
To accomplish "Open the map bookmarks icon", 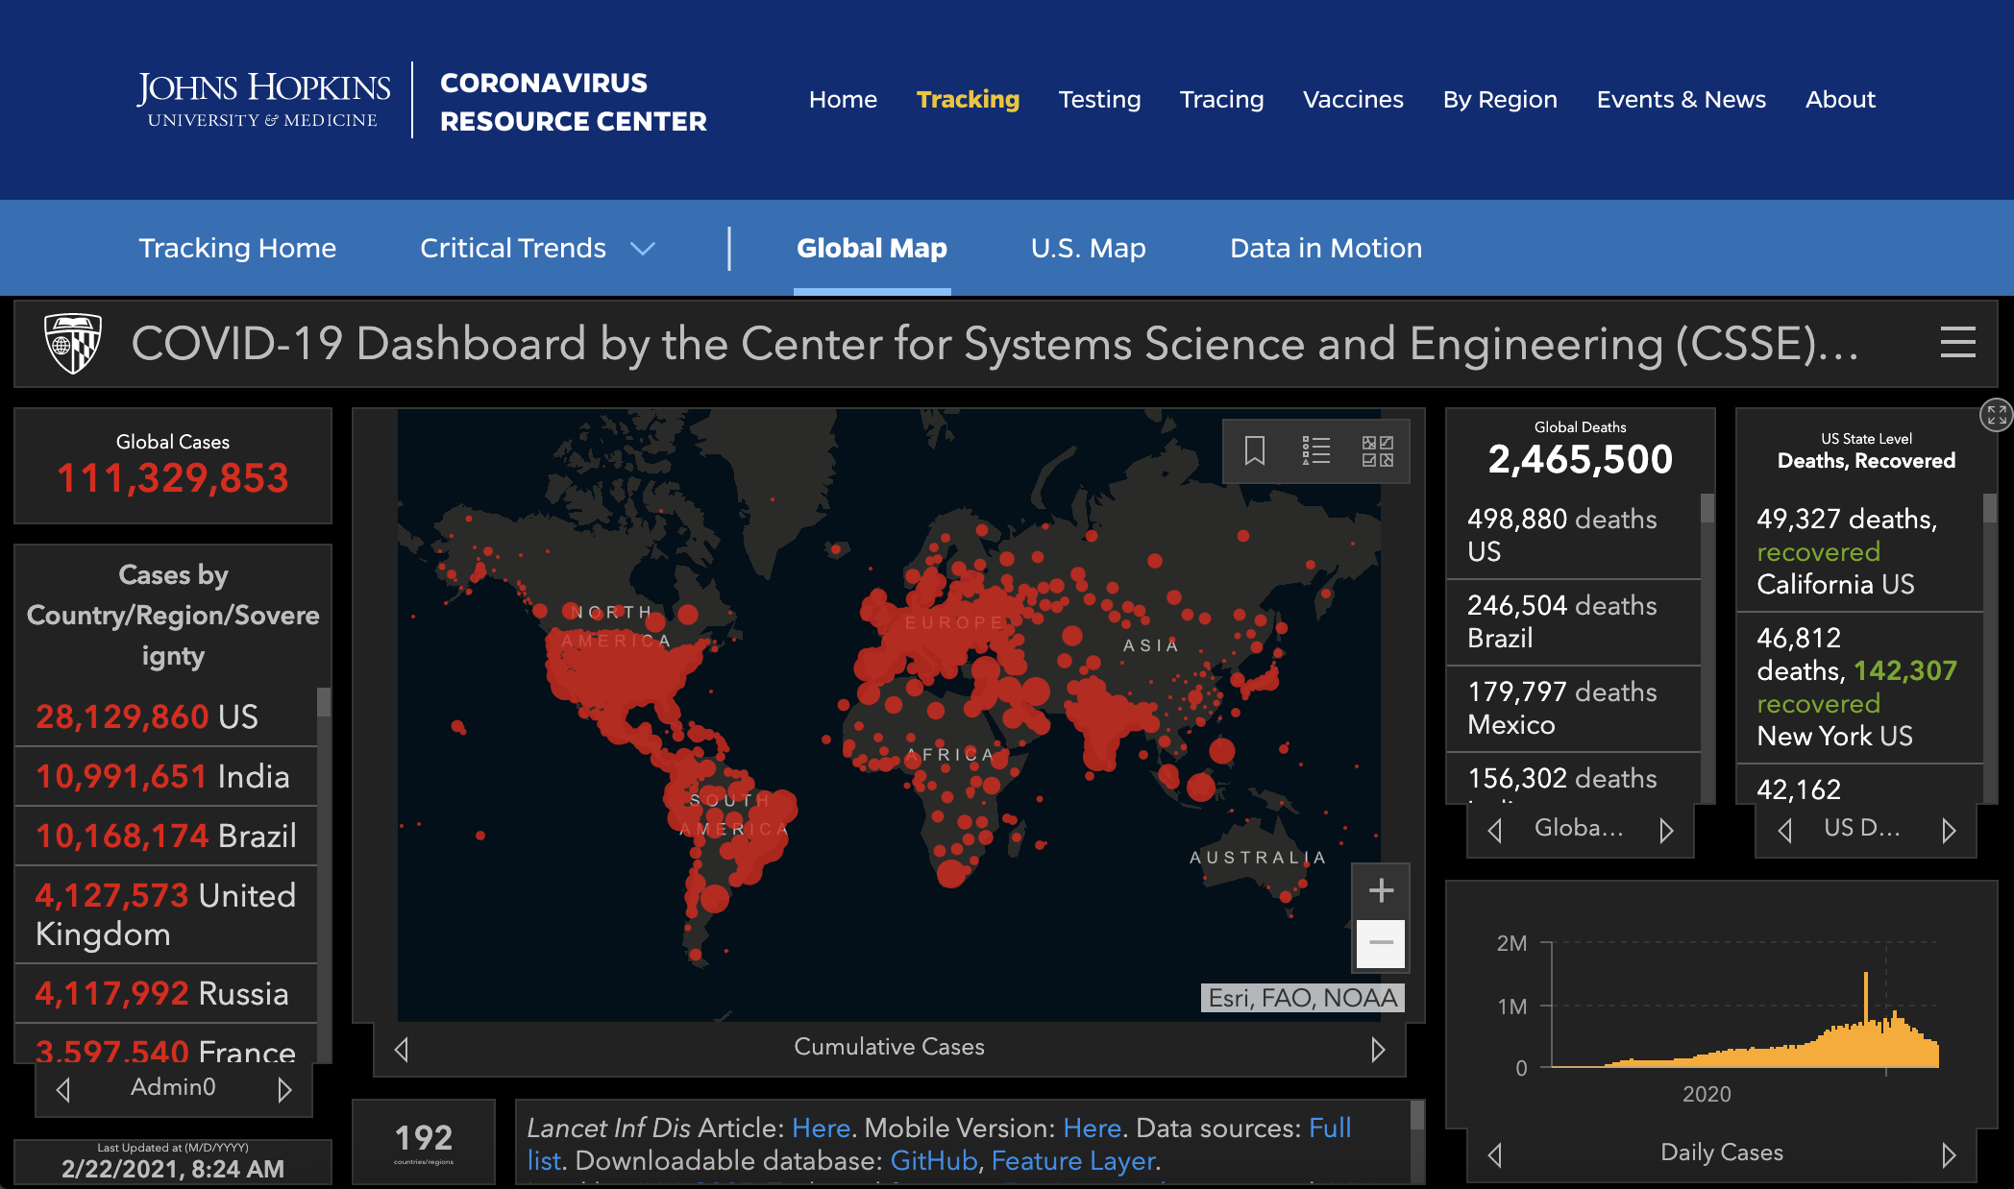I will 1254,450.
